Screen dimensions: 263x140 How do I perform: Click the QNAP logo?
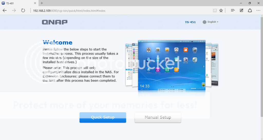55,22
